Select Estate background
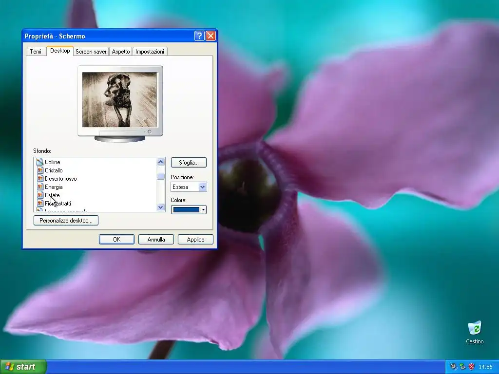 click(x=52, y=195)
